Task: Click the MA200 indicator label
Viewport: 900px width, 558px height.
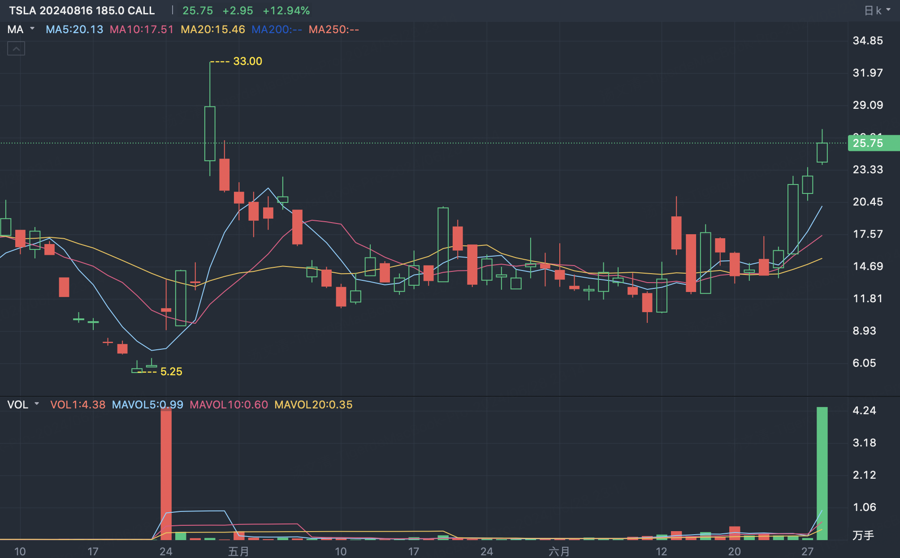Action: [x=277, y=30]
